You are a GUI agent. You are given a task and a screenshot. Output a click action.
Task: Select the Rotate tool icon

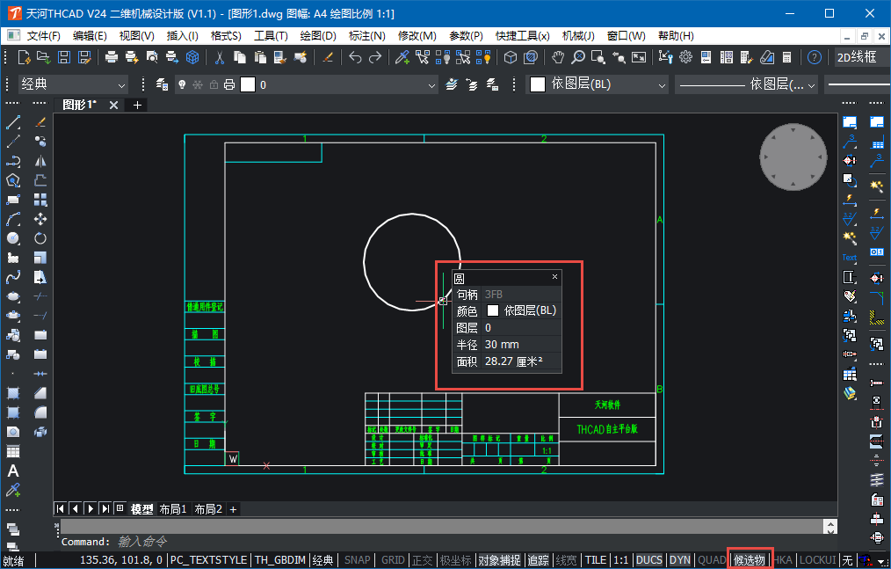pyautogui.click(x=40, y=238)
